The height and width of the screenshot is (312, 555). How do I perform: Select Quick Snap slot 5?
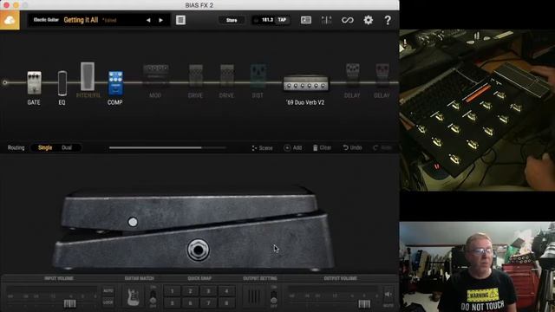point(172,303)
